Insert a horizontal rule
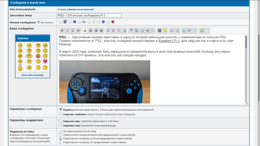 click(x=131, y=31)
